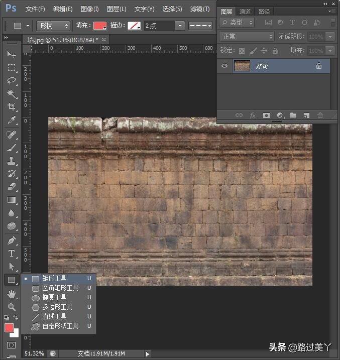The width and height of the screenshot is (340, 360).
Task: Click the new layer icon in Layers panel
Action: point(307,115)
